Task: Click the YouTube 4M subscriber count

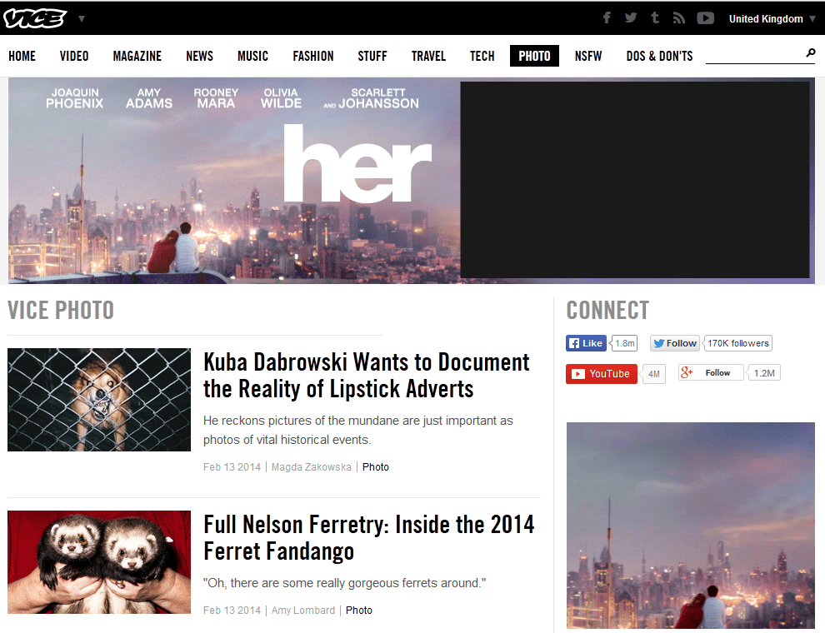Action: point(654,374)
